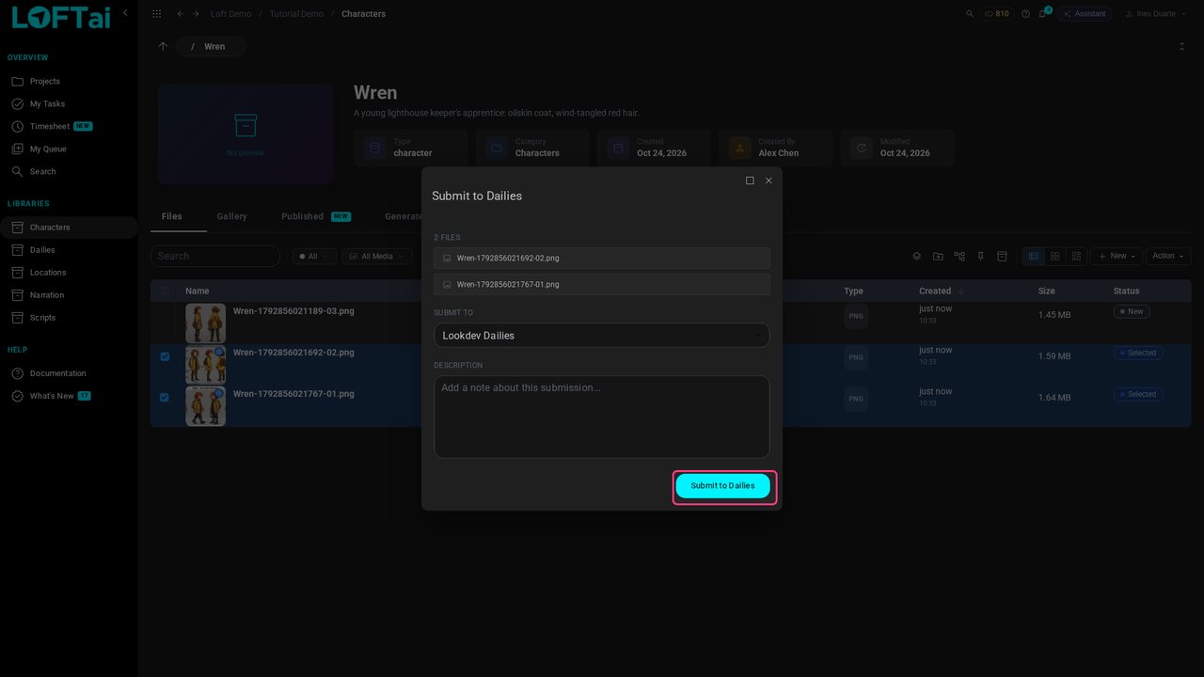Navigate up with the up-arrow icon
This screenshot has width=1204, height=677.
click(x=163, y=46)
